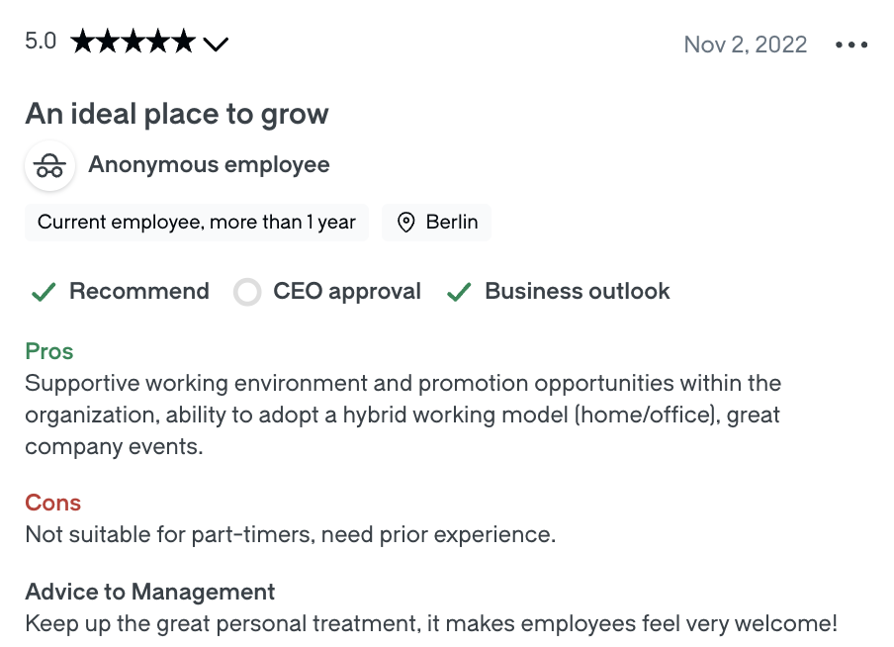Click the Advice to Management heading
The image size is (894, 647).
150,592
